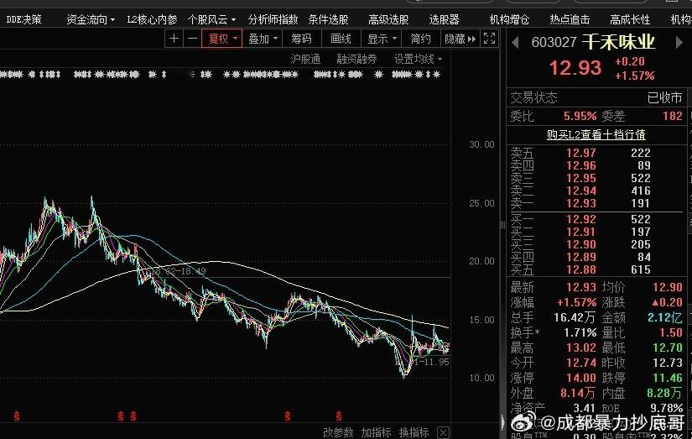Open 高级选股 menu item
The image size is (692, 439).
389,19
